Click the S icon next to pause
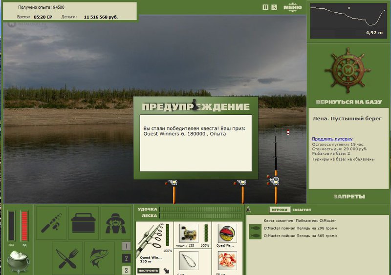Viewport: 391px width, 275px height. (274, 7)
